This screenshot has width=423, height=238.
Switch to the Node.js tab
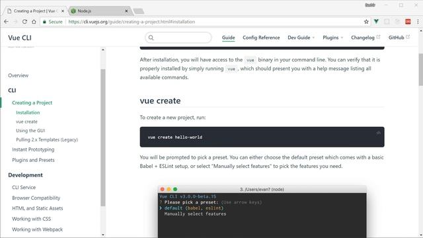pyautogui.click(x=98, y=11)
